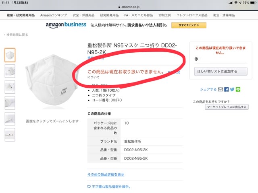Viewport: 258px width, 193px height.
Task: Select first mask thumbnail image
Action: 10,55
